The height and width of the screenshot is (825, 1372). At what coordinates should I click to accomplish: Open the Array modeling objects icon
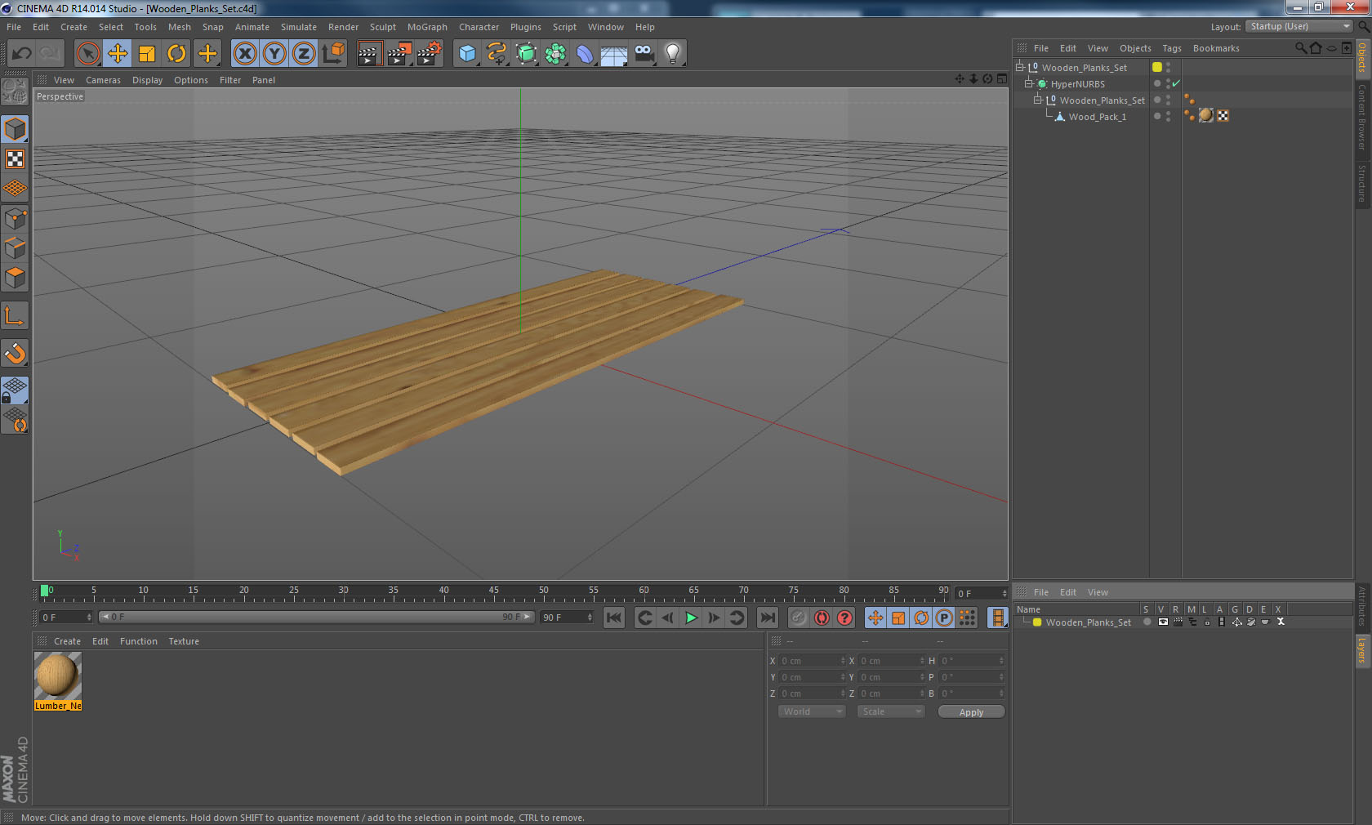pos(555,54)
